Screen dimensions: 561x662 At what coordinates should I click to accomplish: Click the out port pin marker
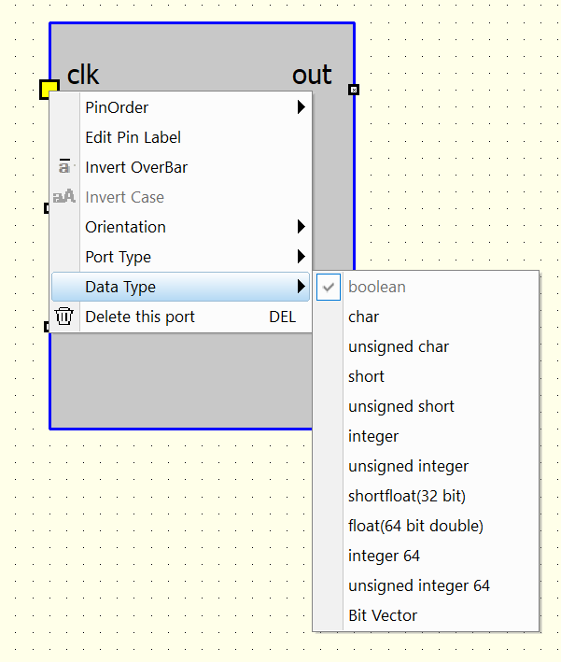[x=354, y=90]
